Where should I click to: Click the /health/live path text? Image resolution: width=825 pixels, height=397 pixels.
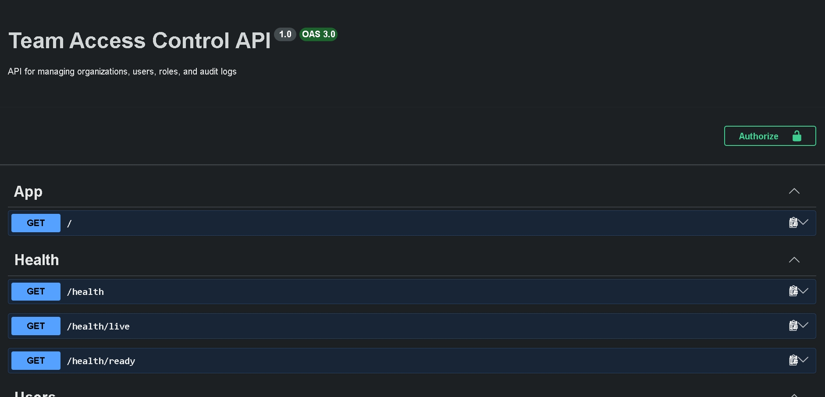[98, 326]
